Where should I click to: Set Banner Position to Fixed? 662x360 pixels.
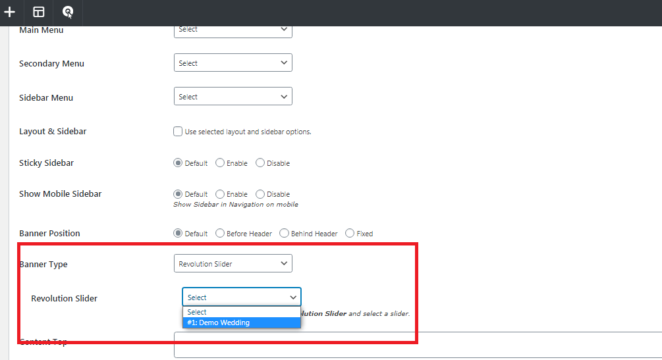tap(350, 234)
